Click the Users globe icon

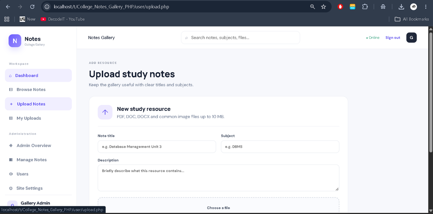(x=11, y=174)
